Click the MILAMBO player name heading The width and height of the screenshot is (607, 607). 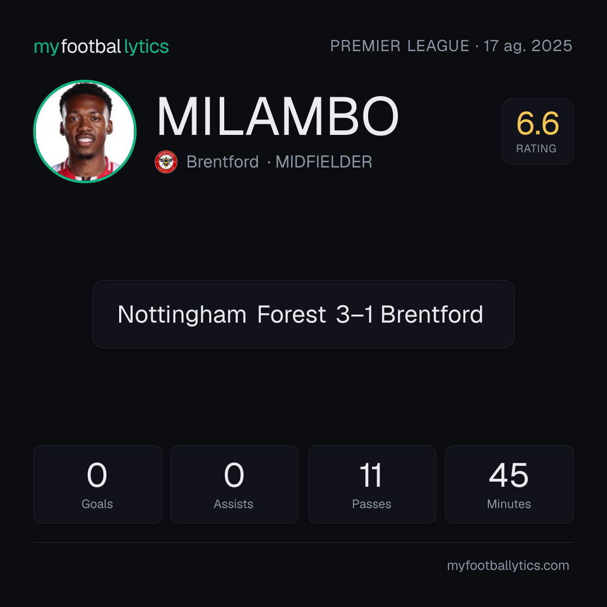tap(277, 116)
